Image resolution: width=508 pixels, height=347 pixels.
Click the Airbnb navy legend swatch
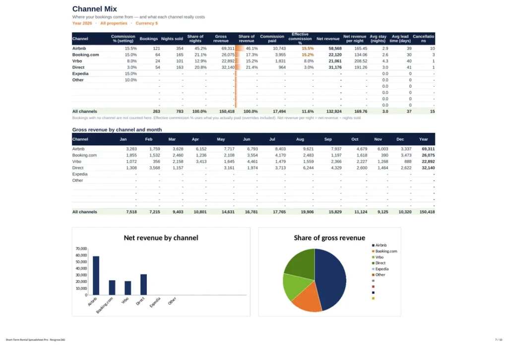point(373,245)
